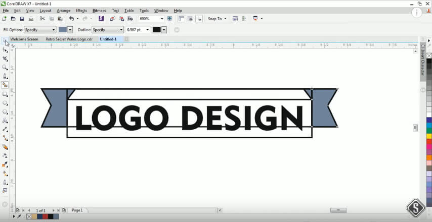The height and width of the screenshot is (222, 432).
Task: Select the Zoom tool in the toolbox
Action: tap(5, 67)
